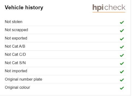Select the Original number plate label
This screenshot has width=140, height=98.
(x=24, y=79)
